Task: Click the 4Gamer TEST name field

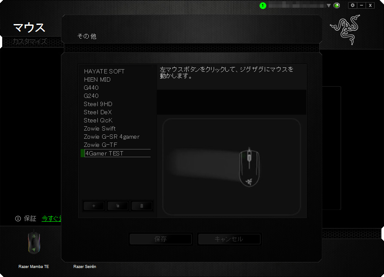Action: click(117, 153)
